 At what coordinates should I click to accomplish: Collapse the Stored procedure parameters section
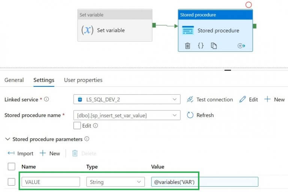pos(7,139)
